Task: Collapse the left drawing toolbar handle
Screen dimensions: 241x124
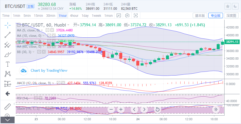Action: 14,104
